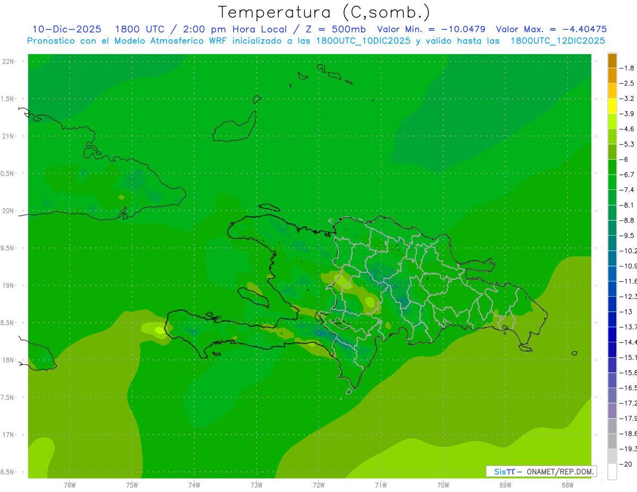Click the '22N' latitude axis label
This screenshot has height=492, width=637.
[8, 62]
